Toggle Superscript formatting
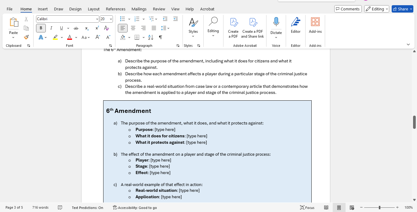 (97, 28)
